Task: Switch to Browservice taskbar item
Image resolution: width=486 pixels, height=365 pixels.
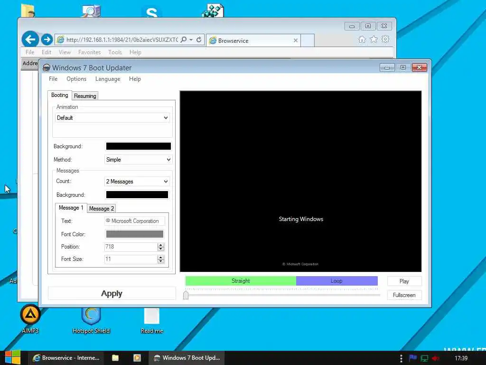Action: pyautogui.click(x=66, y=358)
